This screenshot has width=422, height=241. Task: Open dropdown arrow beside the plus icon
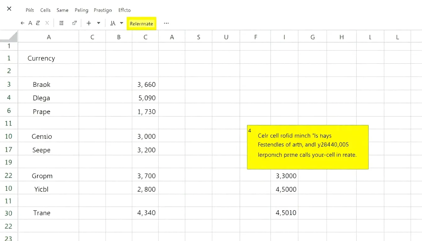99,23
